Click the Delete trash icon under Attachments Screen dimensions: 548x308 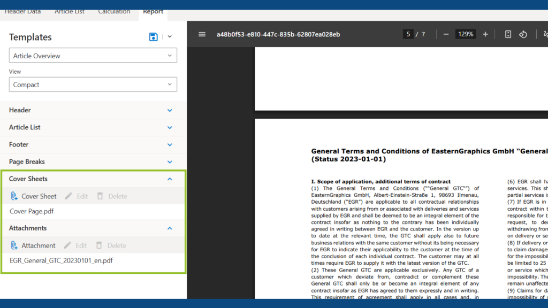pos(100,245)
